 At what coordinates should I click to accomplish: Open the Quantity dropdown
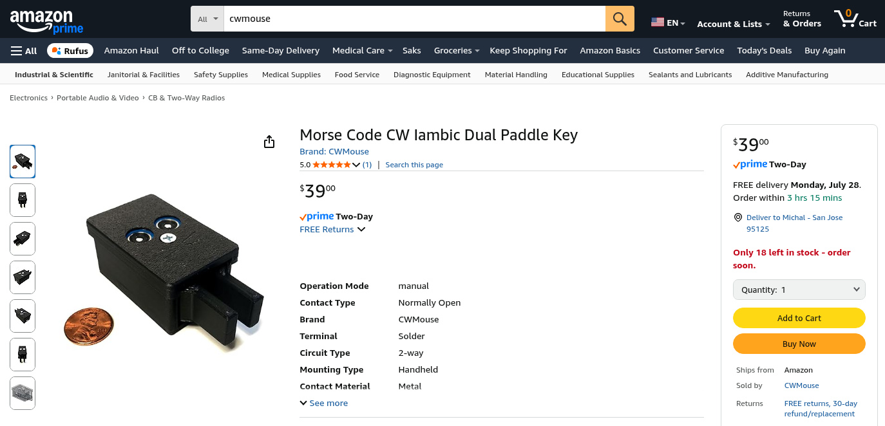(x=799, y=290)
